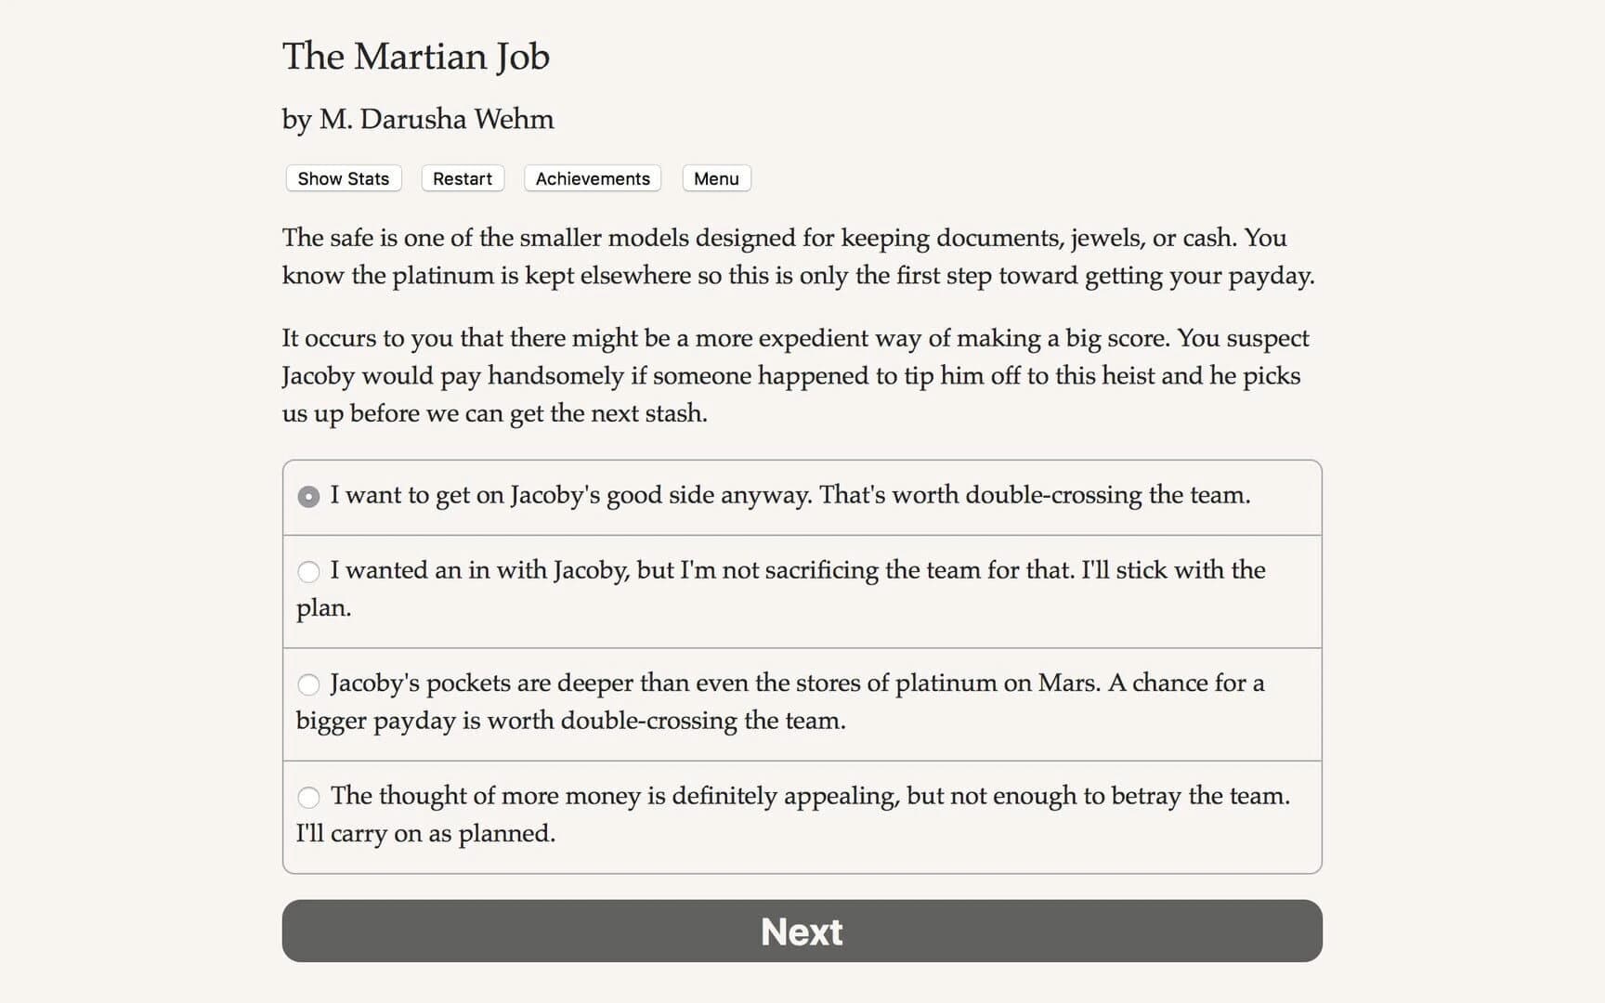The width and height of the screenshot is (1605, 1003).
Task: Click the selected first choice radio button
Action: (x=308, y=497)
